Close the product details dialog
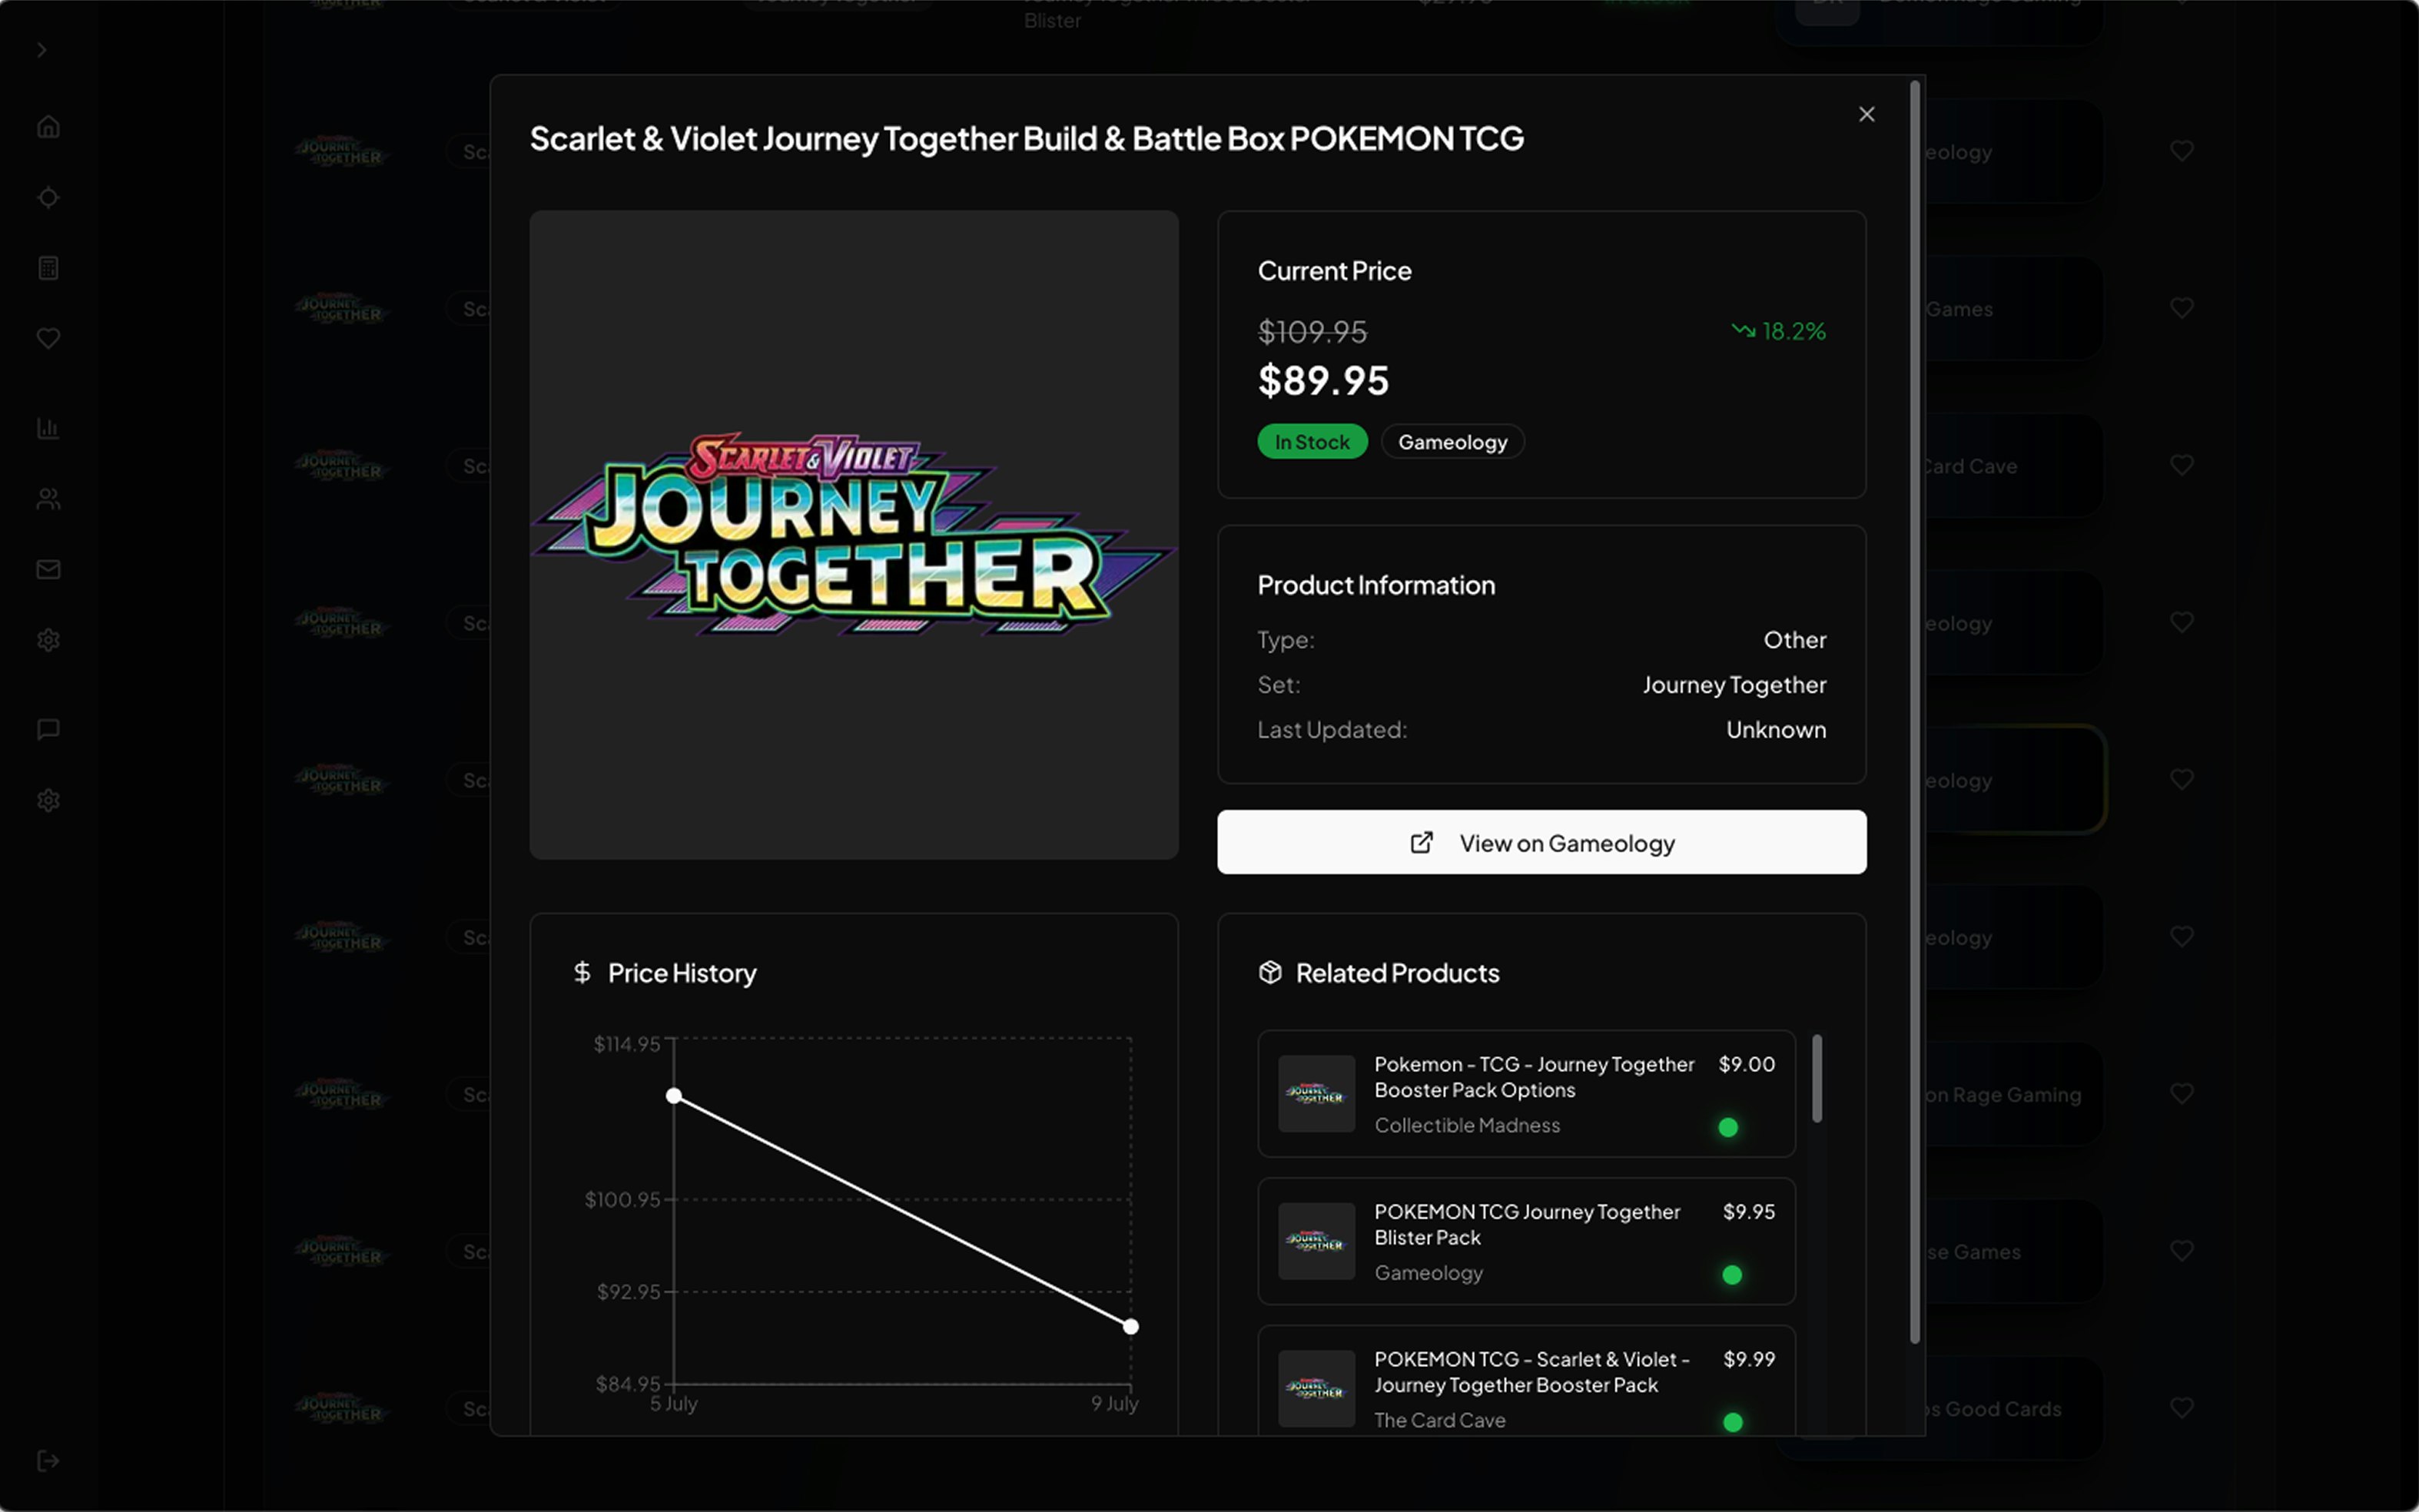Image resolution: width=2419 pixels, height=1512 pixels. (1866, 114)
